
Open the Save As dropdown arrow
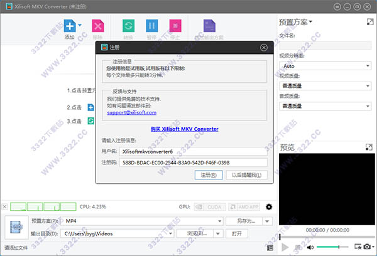pos(268,221)
